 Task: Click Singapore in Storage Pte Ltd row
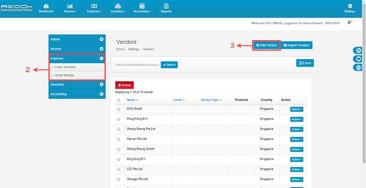click(x=267, y=179)
